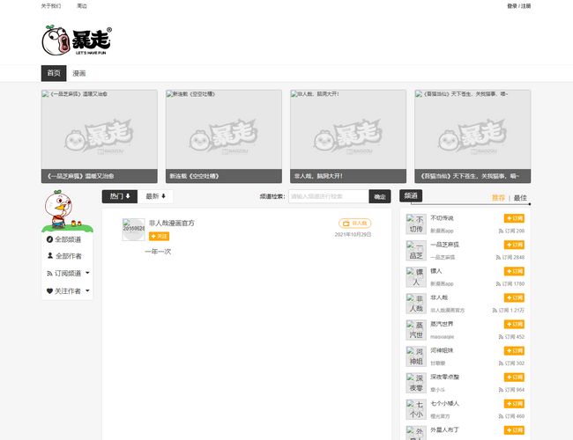The image size is (573, 440).
Task: Subscribe to the 蒸汽世界 channel
Action: point(515,324)
